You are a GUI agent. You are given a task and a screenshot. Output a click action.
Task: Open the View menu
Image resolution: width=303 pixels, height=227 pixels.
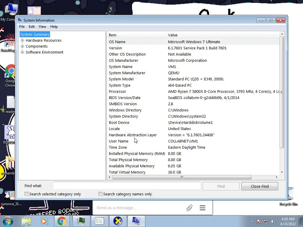42,27
